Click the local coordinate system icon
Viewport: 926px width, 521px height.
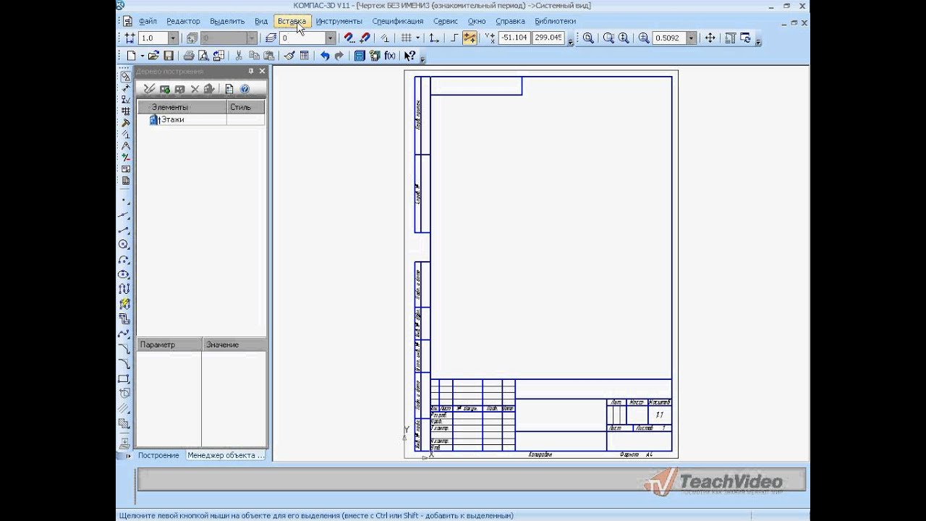click(x=434, y=38)
